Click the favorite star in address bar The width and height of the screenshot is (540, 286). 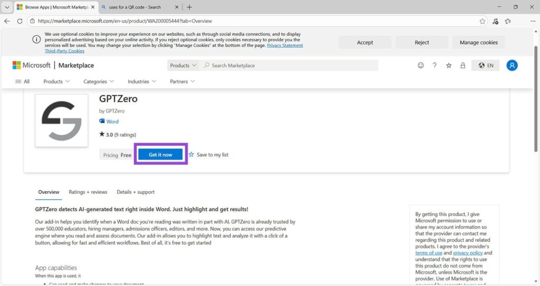(482, 21)
